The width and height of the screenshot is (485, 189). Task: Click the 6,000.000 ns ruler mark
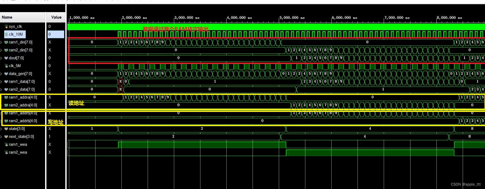[x=344, y=18]
